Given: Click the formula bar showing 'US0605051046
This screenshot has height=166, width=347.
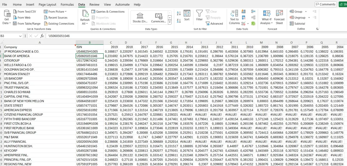Looking at the screenshot, I should click(196, 36).
